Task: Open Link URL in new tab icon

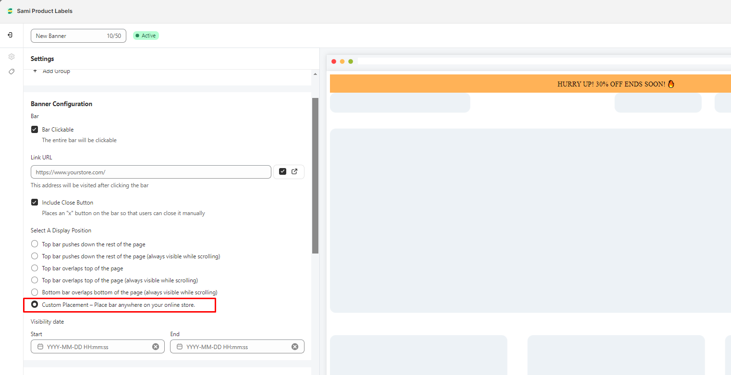Action: click(x=294, y=171)
